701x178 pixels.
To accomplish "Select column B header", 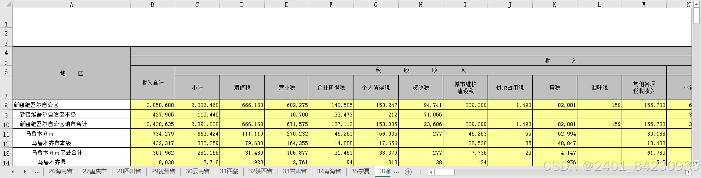I will (152, 4).
